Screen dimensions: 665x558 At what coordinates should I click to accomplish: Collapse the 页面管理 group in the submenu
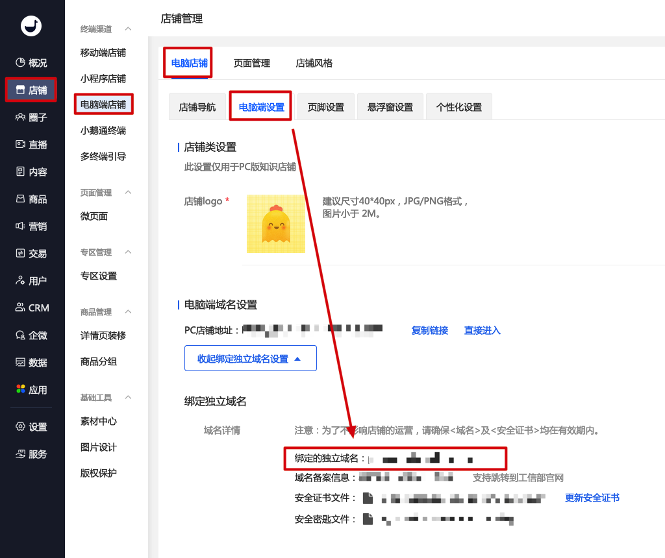(128, 192)
